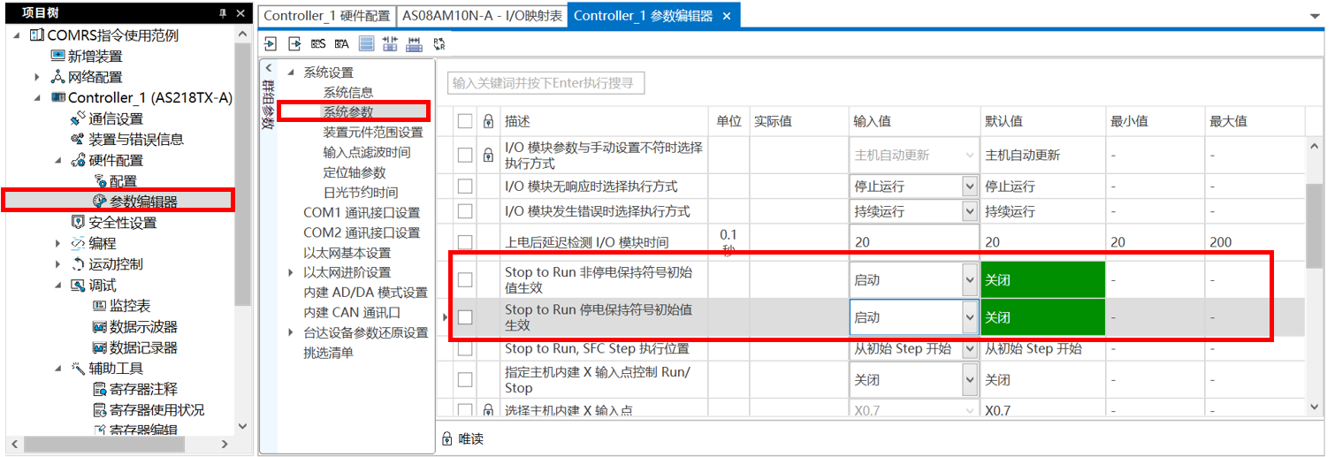The height and width of the screenshot is (457, 1335).
Task: Switch to AS08AM10N-A I/O映射表 tab
Action: pos(482,16)
